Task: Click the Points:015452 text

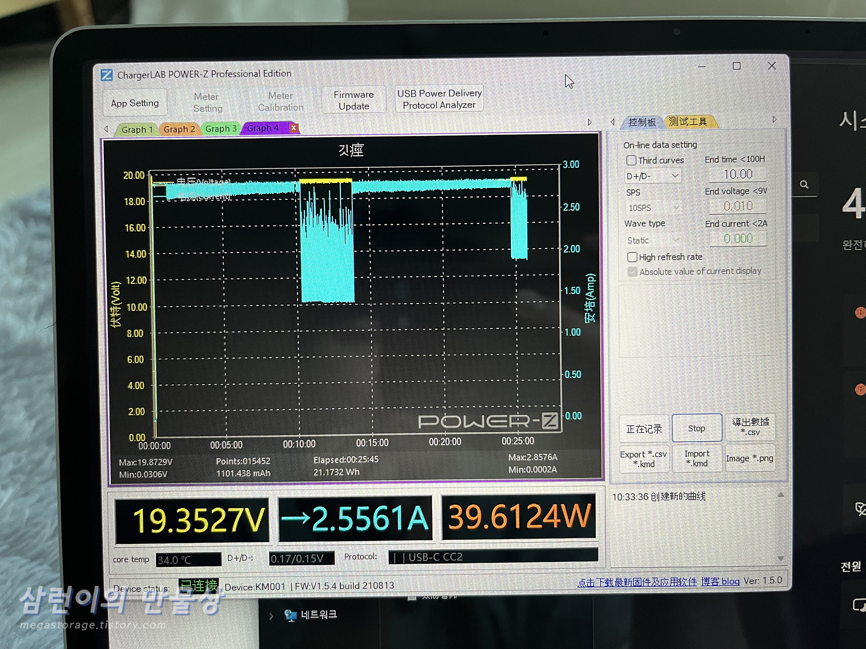Action: 243,461
